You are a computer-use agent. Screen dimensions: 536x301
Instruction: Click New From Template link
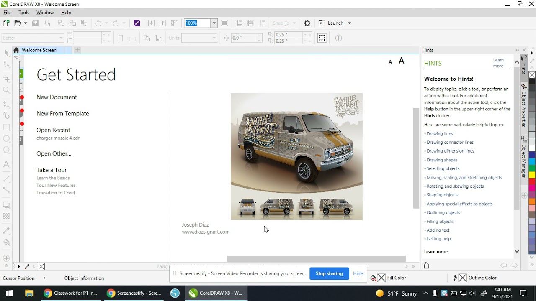pos(63,114)
